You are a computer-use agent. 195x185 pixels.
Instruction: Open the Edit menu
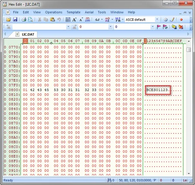[26, 12]
